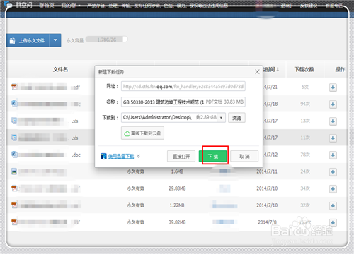354x254 pixels.
Task: Click the PDF file icon in the 29.83MB row
Action: [x=14, y=188]
